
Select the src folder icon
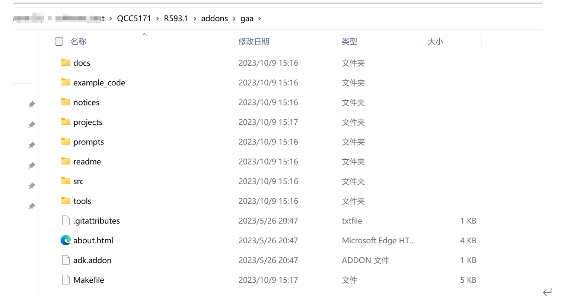(66, 181)
